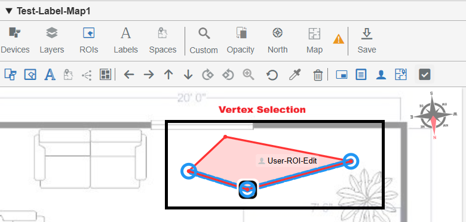Click the document text lines icon
The image size is (466, 222).
[361, 75]
